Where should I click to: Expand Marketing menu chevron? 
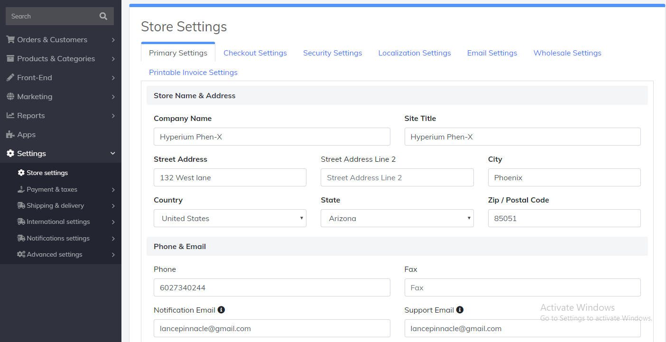pos(113,97)
